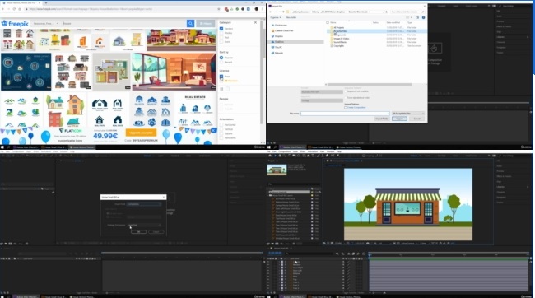The width and height of the screenshot is (535, 298).
Task: Open the Organize dropdown in Import File dialog
Action: click(276, 17)
